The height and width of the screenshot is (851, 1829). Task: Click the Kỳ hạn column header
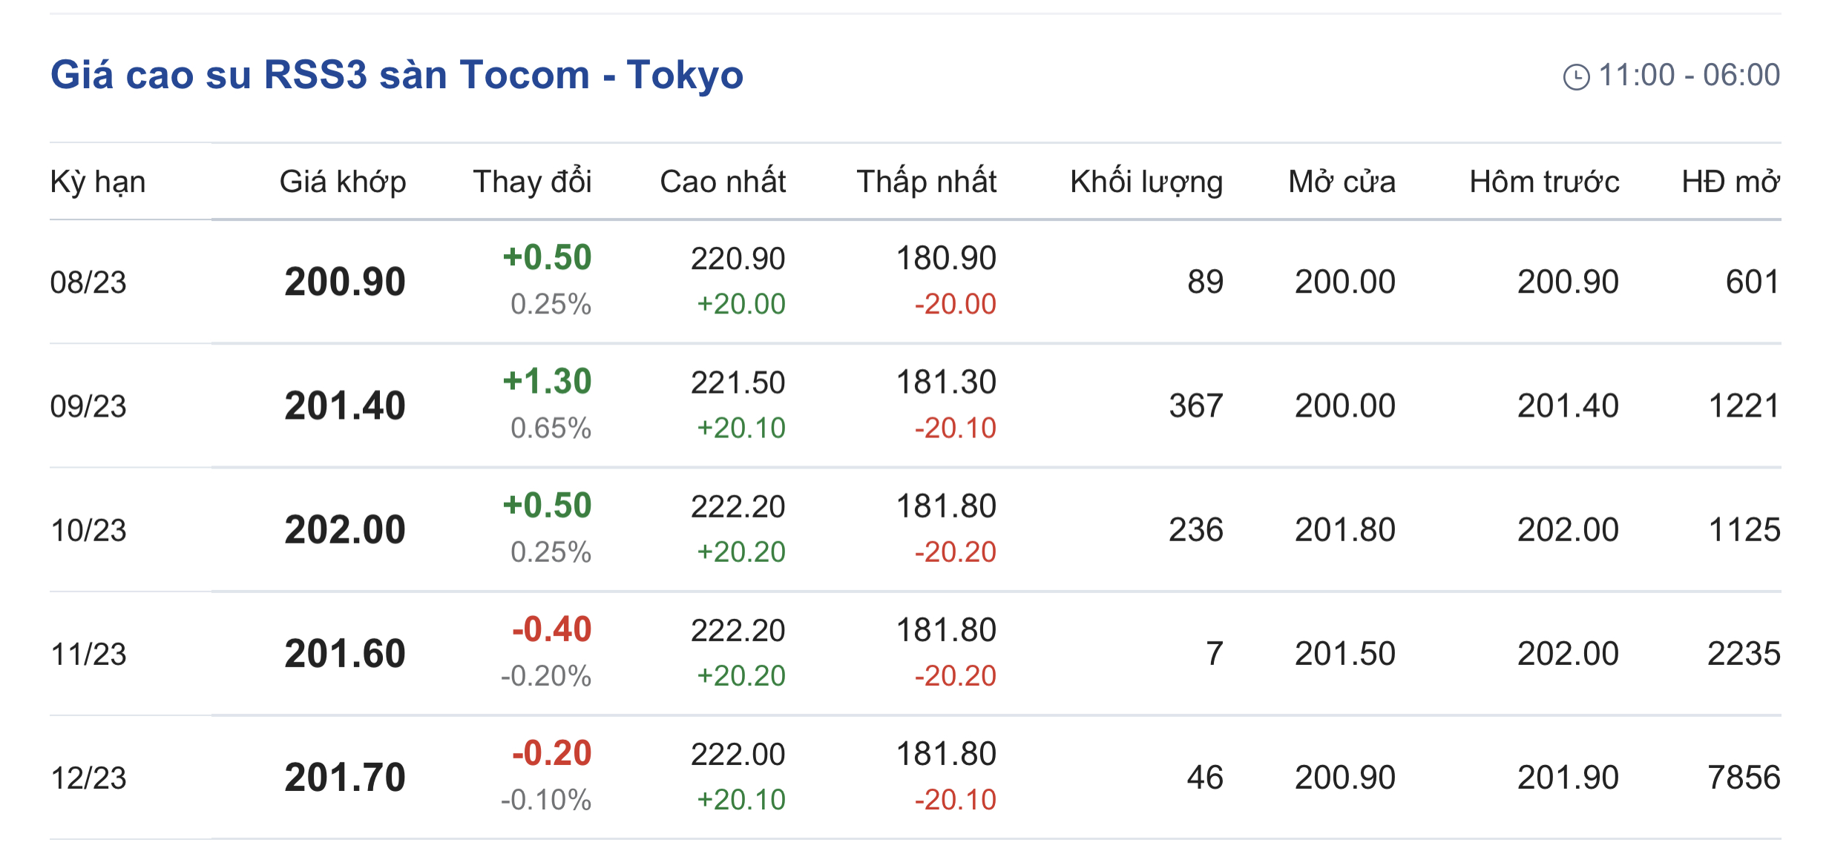tap(98, 182)
